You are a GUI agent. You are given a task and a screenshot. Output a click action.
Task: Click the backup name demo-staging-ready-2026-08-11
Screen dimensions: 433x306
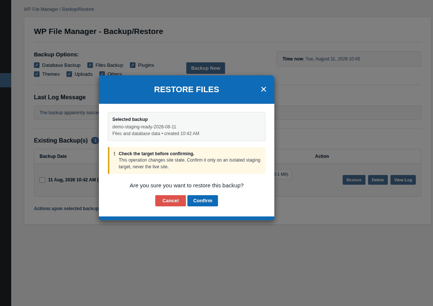tap(144, 127)
